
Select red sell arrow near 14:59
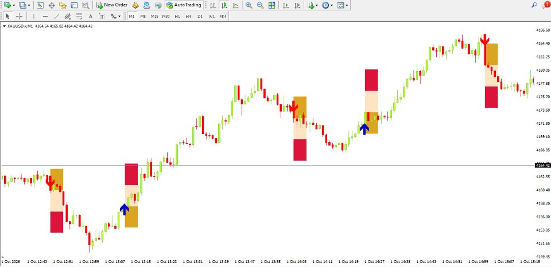click(484, 40)
